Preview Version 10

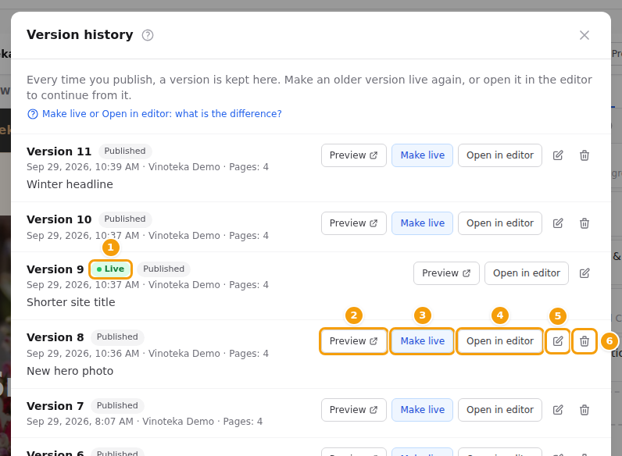click(x=353, y=223)
